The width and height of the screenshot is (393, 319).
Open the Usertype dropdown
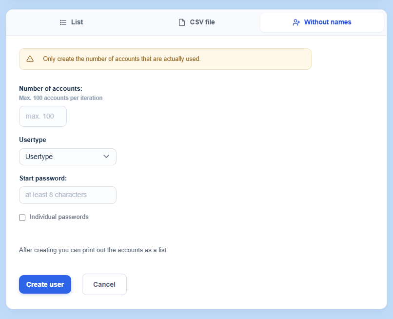click(68, 157)
